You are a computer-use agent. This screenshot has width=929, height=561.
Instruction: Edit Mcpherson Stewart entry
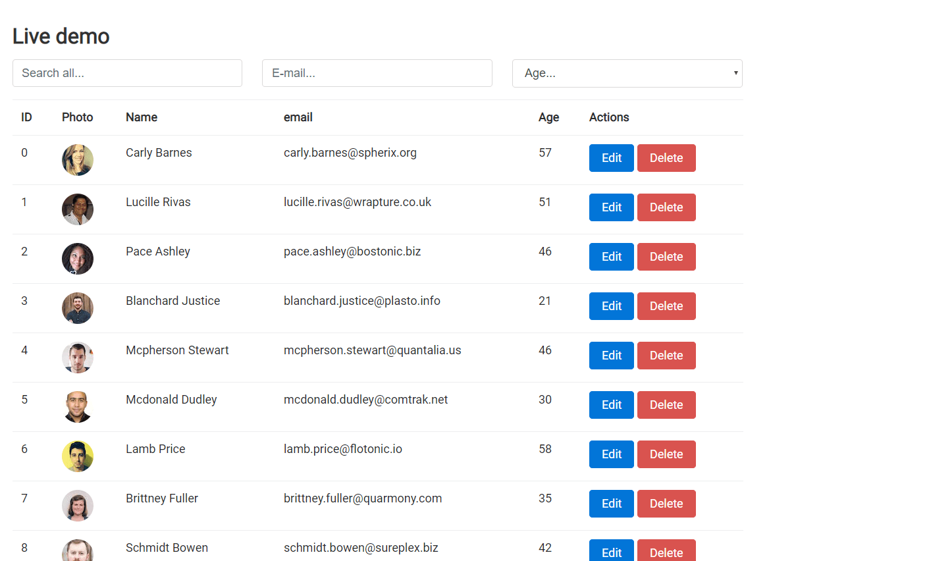612,356
